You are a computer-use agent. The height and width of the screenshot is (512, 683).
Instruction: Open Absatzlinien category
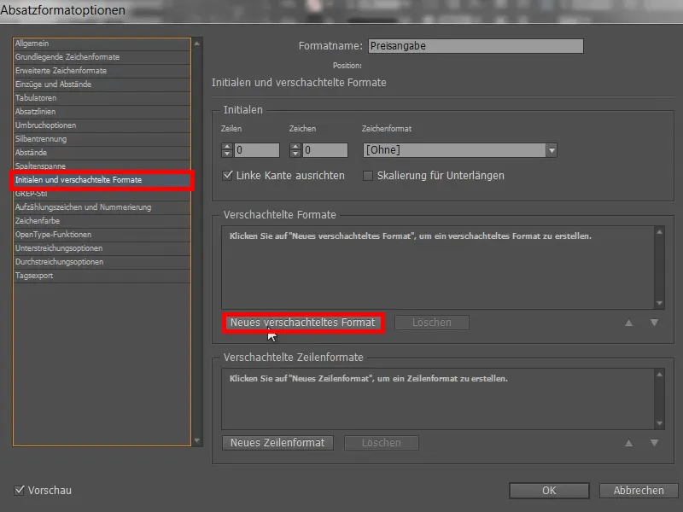[x=102, y=112]
